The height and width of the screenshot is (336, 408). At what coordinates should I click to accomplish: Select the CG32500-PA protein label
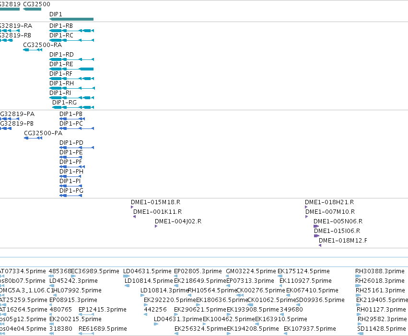pos(43,133)
